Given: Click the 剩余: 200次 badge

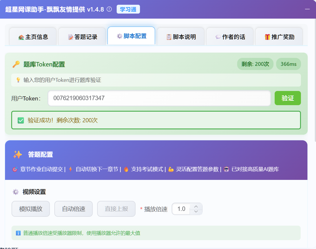Looking at the screenshot, I should (255, 64).
